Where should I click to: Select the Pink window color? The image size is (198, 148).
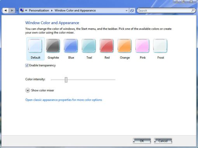(142, 49)
